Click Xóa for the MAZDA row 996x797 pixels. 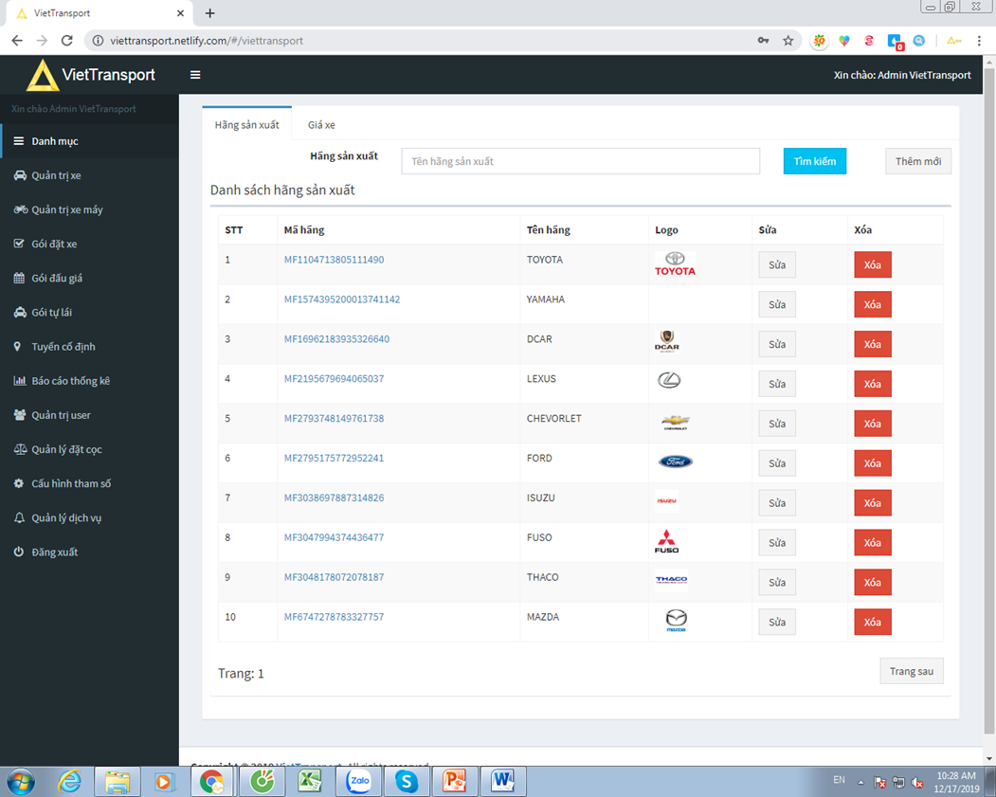872,622
